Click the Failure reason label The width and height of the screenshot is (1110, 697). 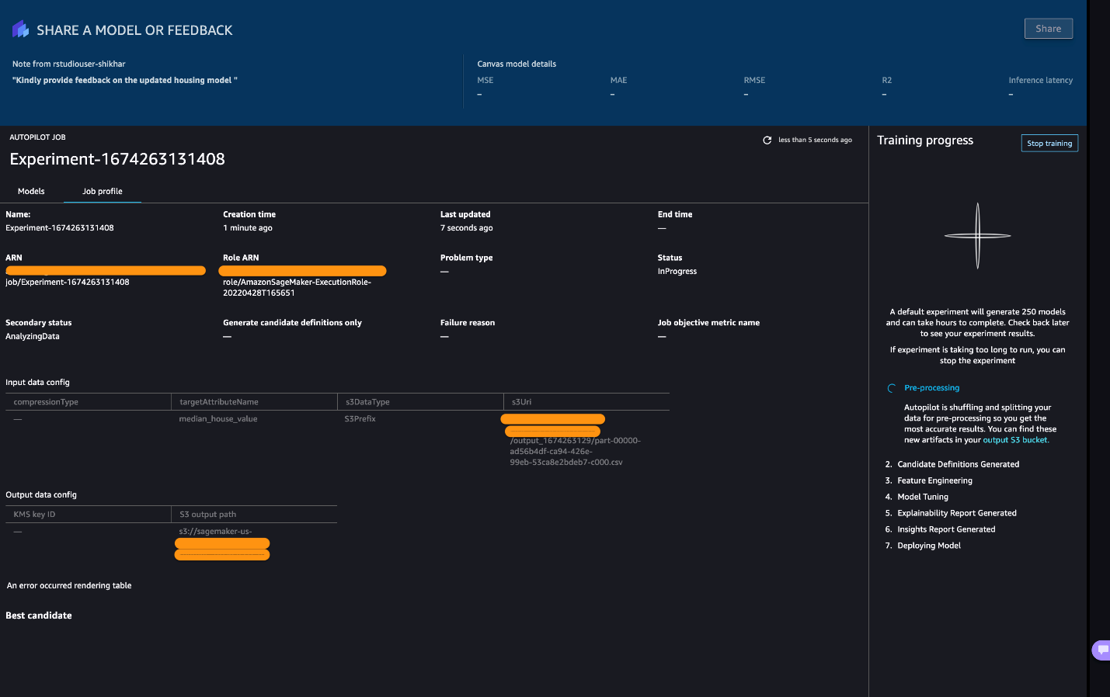coord(468,323)
